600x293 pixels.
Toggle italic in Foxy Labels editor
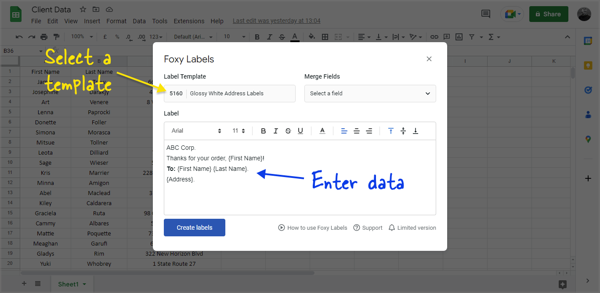[275, 131]
